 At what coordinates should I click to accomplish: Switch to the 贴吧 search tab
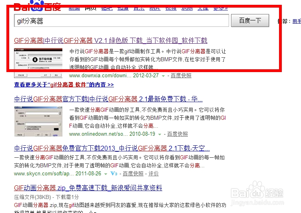pyautogui.click(x=107, y=8)
